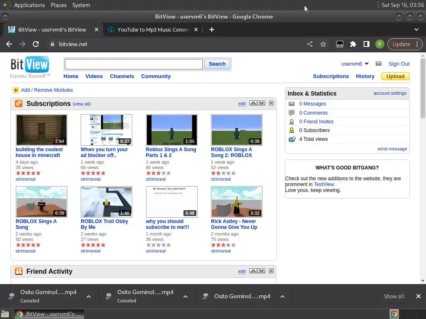
Task: Go to Channels in site navigation
Action: [122, 76]
